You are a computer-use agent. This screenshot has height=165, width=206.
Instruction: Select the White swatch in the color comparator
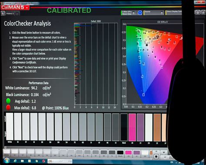[10, 126]
